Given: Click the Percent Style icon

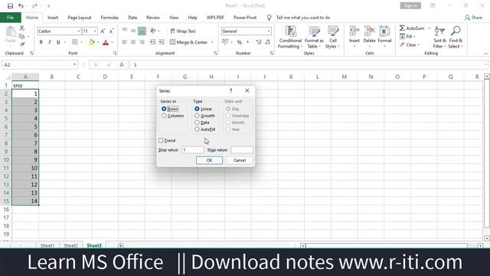Looking at the screenshot, I should click(240, 42).
